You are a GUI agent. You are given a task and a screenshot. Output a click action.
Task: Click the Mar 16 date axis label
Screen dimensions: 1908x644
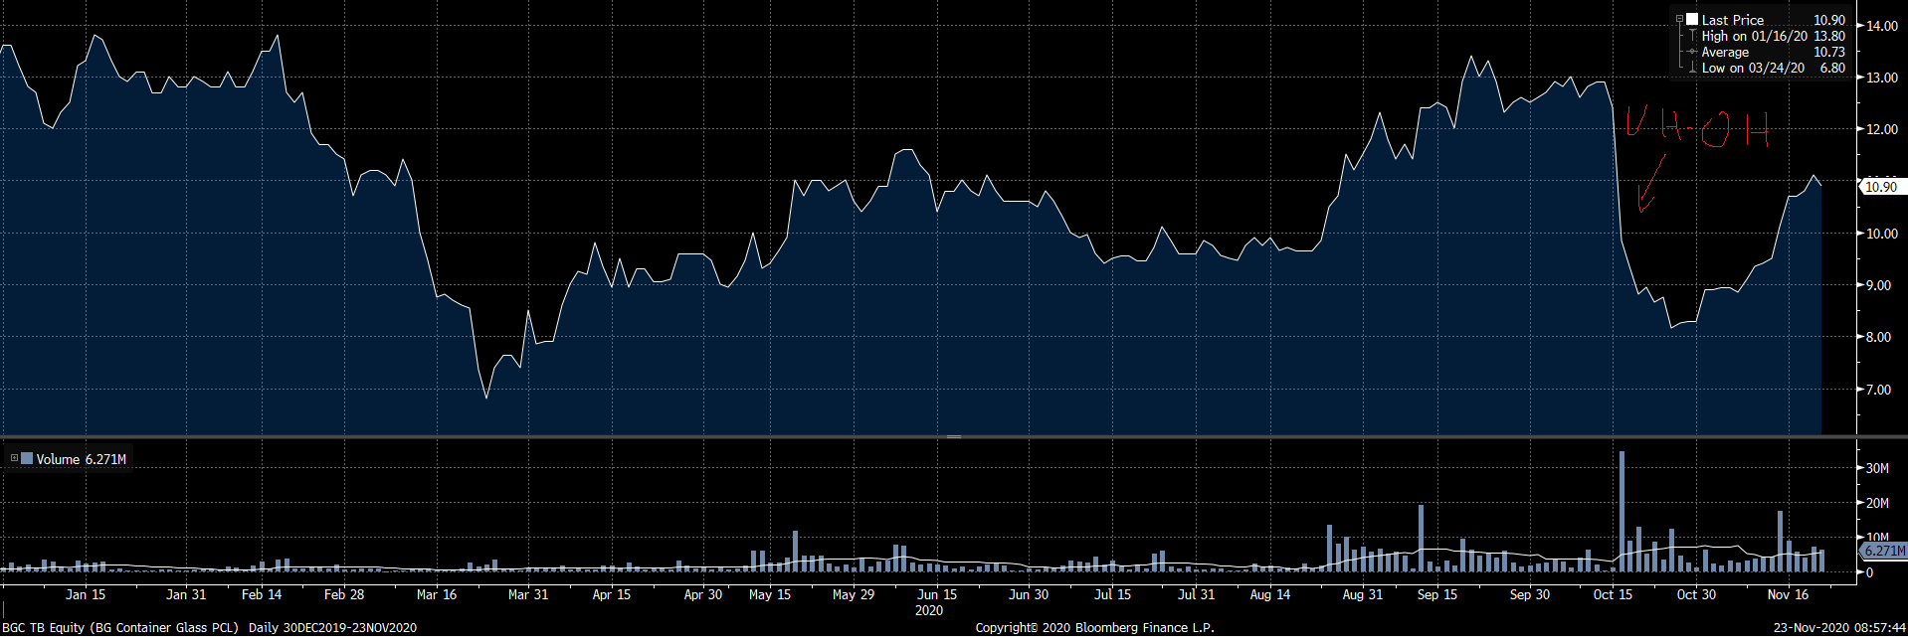[x=436, y=594]
